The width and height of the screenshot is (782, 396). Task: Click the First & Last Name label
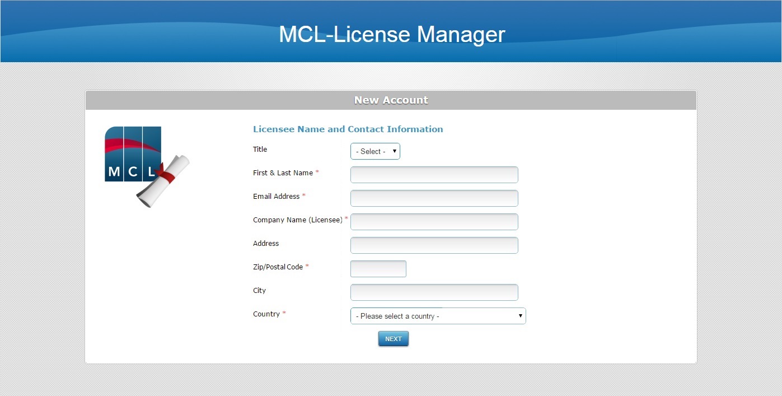click(x=283, y=173)
